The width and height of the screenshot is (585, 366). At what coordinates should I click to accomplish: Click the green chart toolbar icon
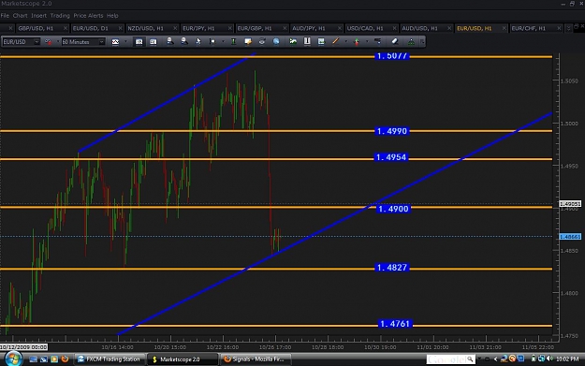coord(293,42)
